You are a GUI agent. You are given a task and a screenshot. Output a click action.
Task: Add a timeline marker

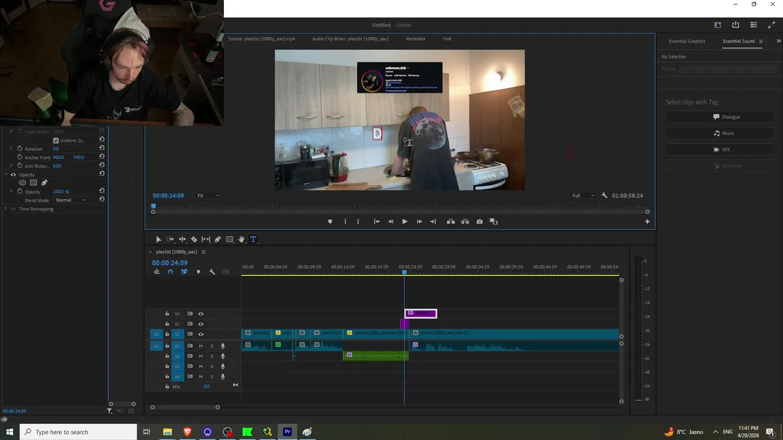(198, 272)
